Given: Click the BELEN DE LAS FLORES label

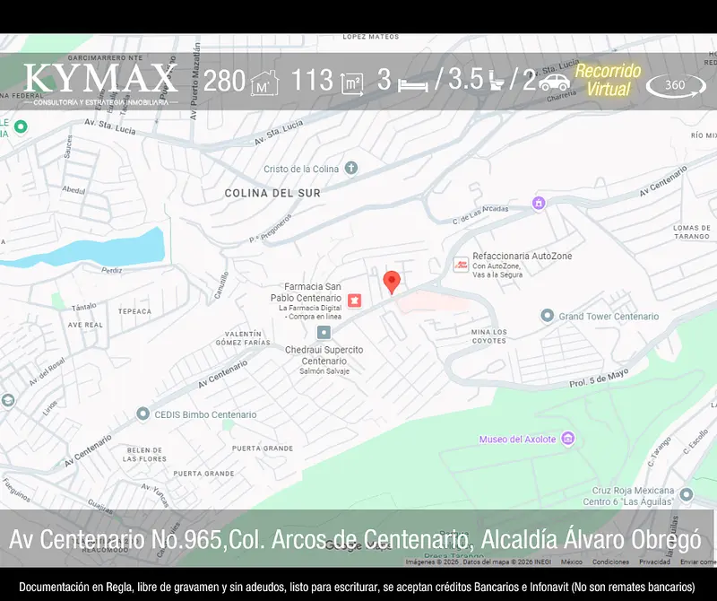Looking at the screenshot, I should click(x=144, y=455).
